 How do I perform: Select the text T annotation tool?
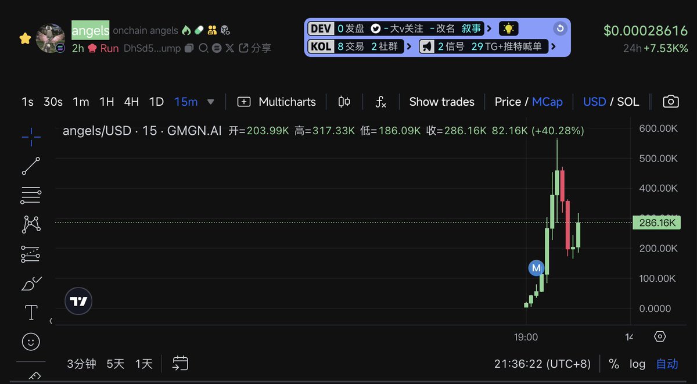(x=31, y=313)
